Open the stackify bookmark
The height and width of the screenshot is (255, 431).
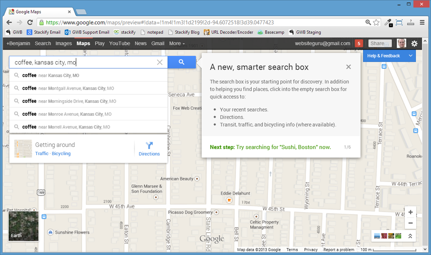tap(125, 32)
